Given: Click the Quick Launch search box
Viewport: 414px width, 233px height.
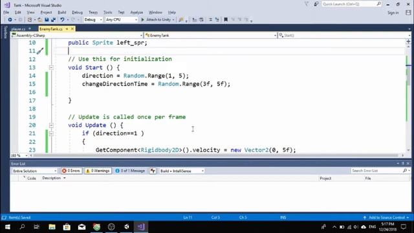Looking at the screenshot, I should tap(351, 4).
